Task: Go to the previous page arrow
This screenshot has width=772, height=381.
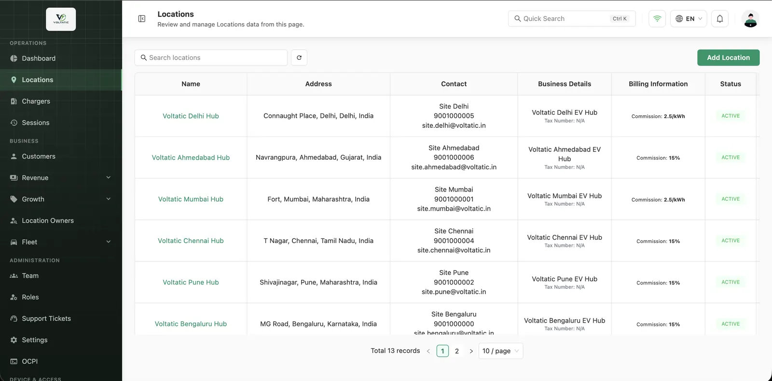Action: point(428,351)
